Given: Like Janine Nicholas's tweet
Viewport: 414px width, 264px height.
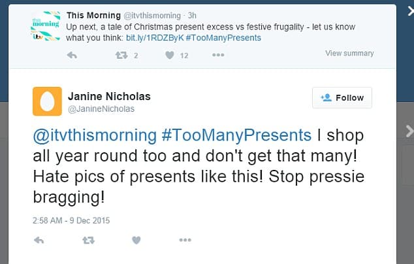Looking at the screenshot, I should click(136, 240).
